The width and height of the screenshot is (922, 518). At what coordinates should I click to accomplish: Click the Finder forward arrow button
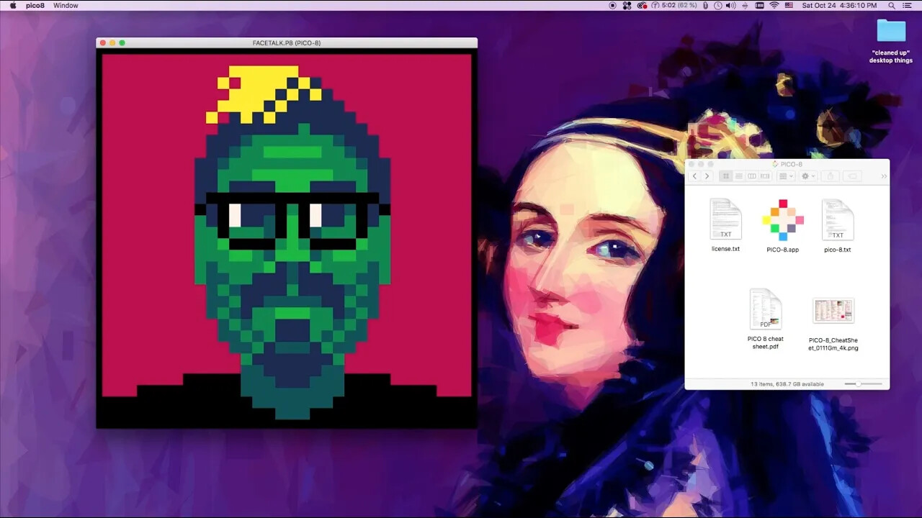coord(707,176)
